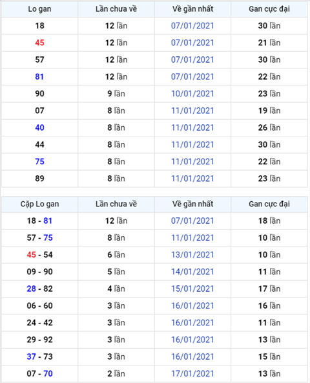The image size is (310, 383).
Task: Click blue number 37 in pair 37 - 73
Action: click(x=32, y=356)
